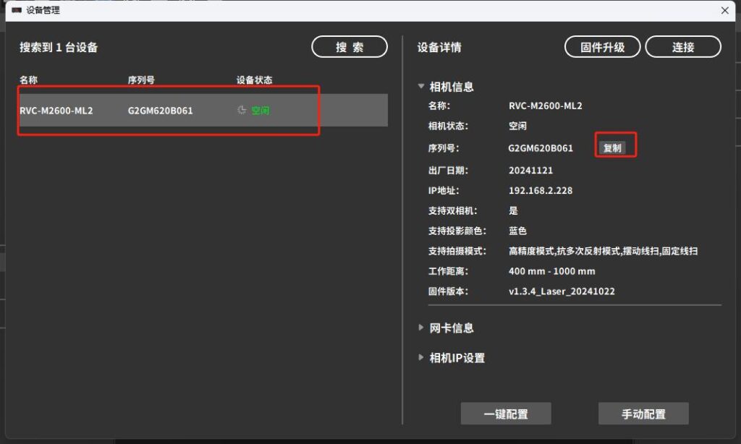Click the green 空闲 status text
Image resolution: width=741 pixels, height=444 pixels.
[x=261, y=111]
